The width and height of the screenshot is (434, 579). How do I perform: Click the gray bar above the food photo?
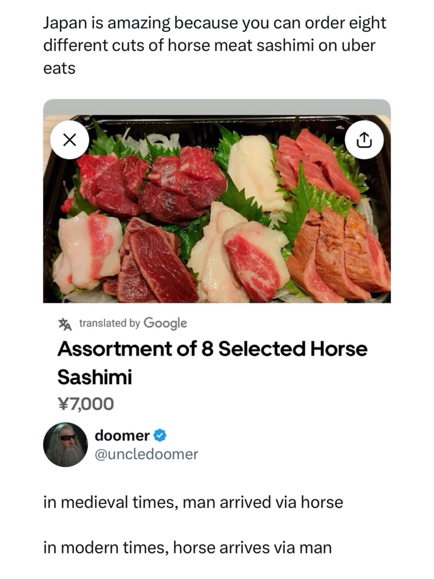coord(217,107)
